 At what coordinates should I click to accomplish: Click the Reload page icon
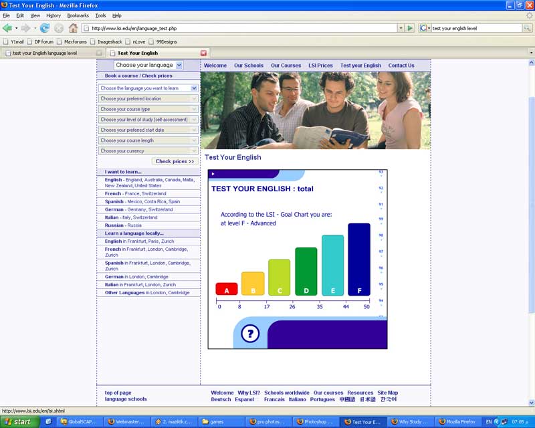[45, 28]
